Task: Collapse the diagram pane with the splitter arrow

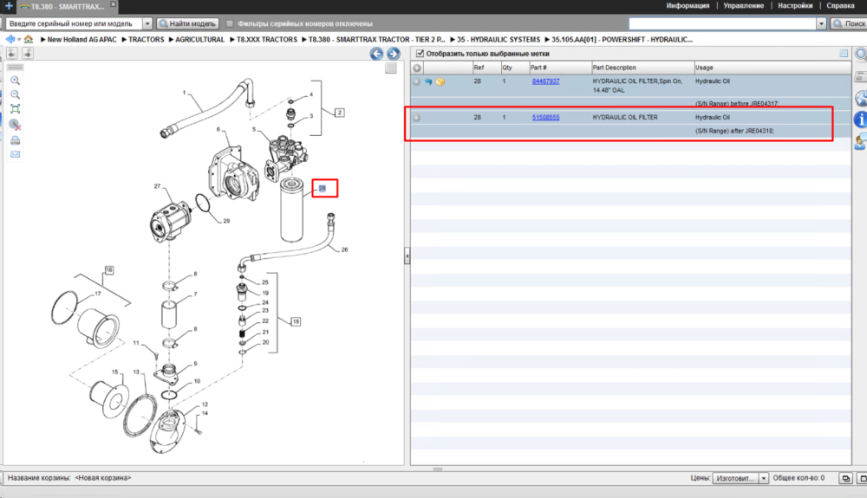Action: point(407,255)
